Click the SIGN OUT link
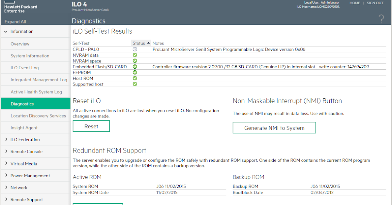 (x=375, y=3)
